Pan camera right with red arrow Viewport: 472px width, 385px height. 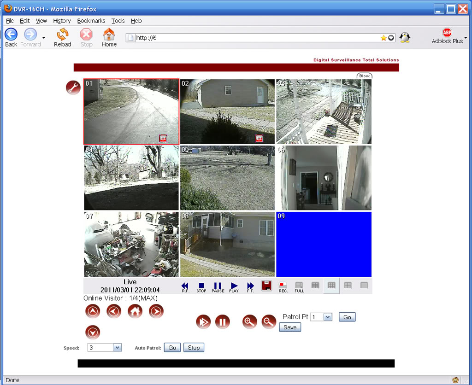156,312
